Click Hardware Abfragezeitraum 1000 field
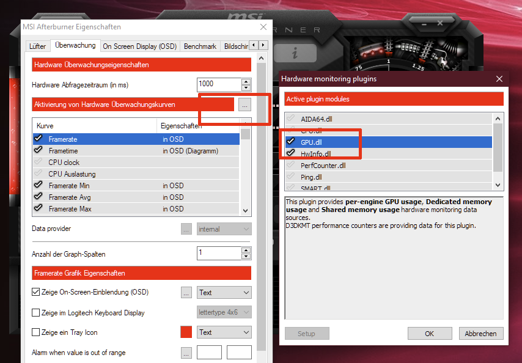The image size is (522, 363). tap(219, 84)
